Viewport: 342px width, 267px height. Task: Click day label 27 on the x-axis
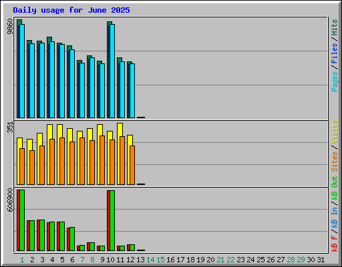coord(281,260)
